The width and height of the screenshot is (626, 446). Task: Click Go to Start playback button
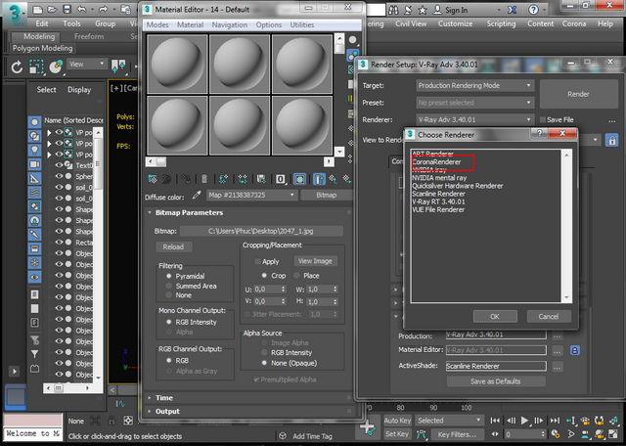pos(495,421)
